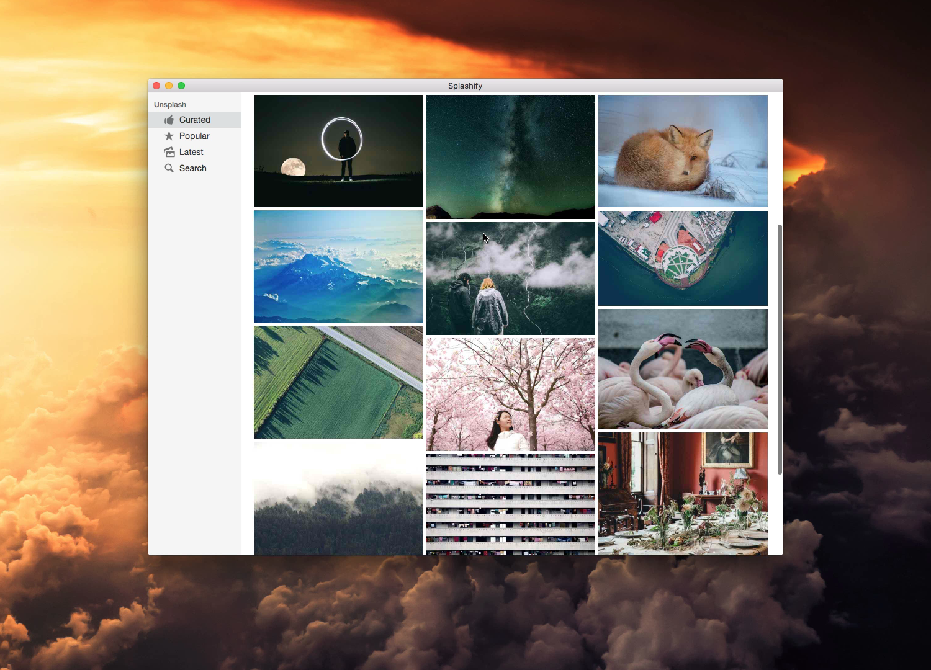931x670 pixels.
Task: Maximize Splashify using the green button
Action: pyautogui.click(x=181, y=86)
